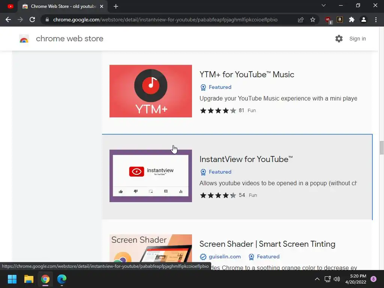This screenshot has height=288, width=384.
Task: Go back to previous page
Action: click(8, 19)
